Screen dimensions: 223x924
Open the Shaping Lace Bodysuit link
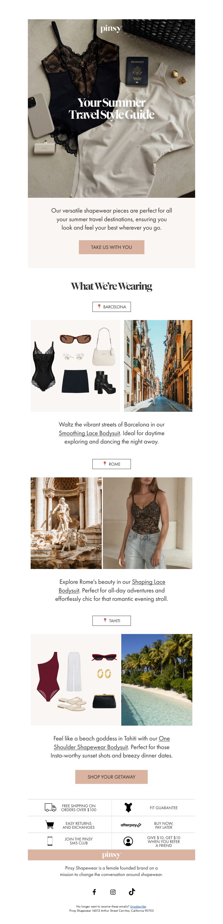point(112,586)
